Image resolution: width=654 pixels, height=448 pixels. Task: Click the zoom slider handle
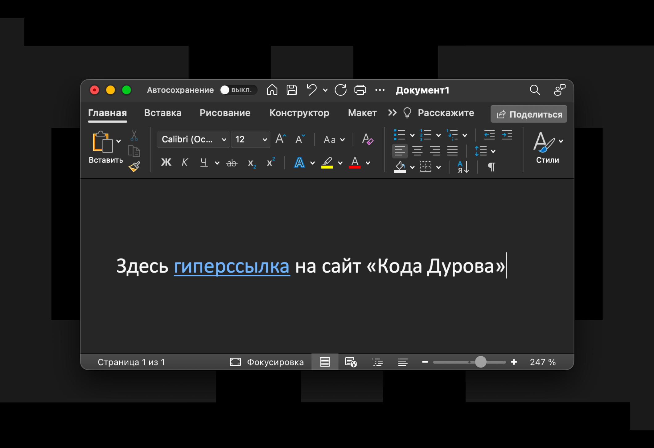pos(480,362)
